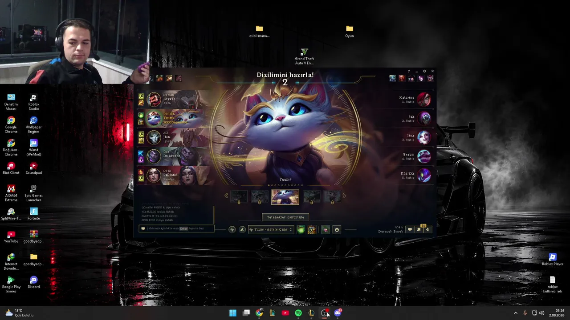This screenshot has height=320, width=570.
Task: Click Kha'Zix's enemy champion portrait
Action: tap(423, 175)
